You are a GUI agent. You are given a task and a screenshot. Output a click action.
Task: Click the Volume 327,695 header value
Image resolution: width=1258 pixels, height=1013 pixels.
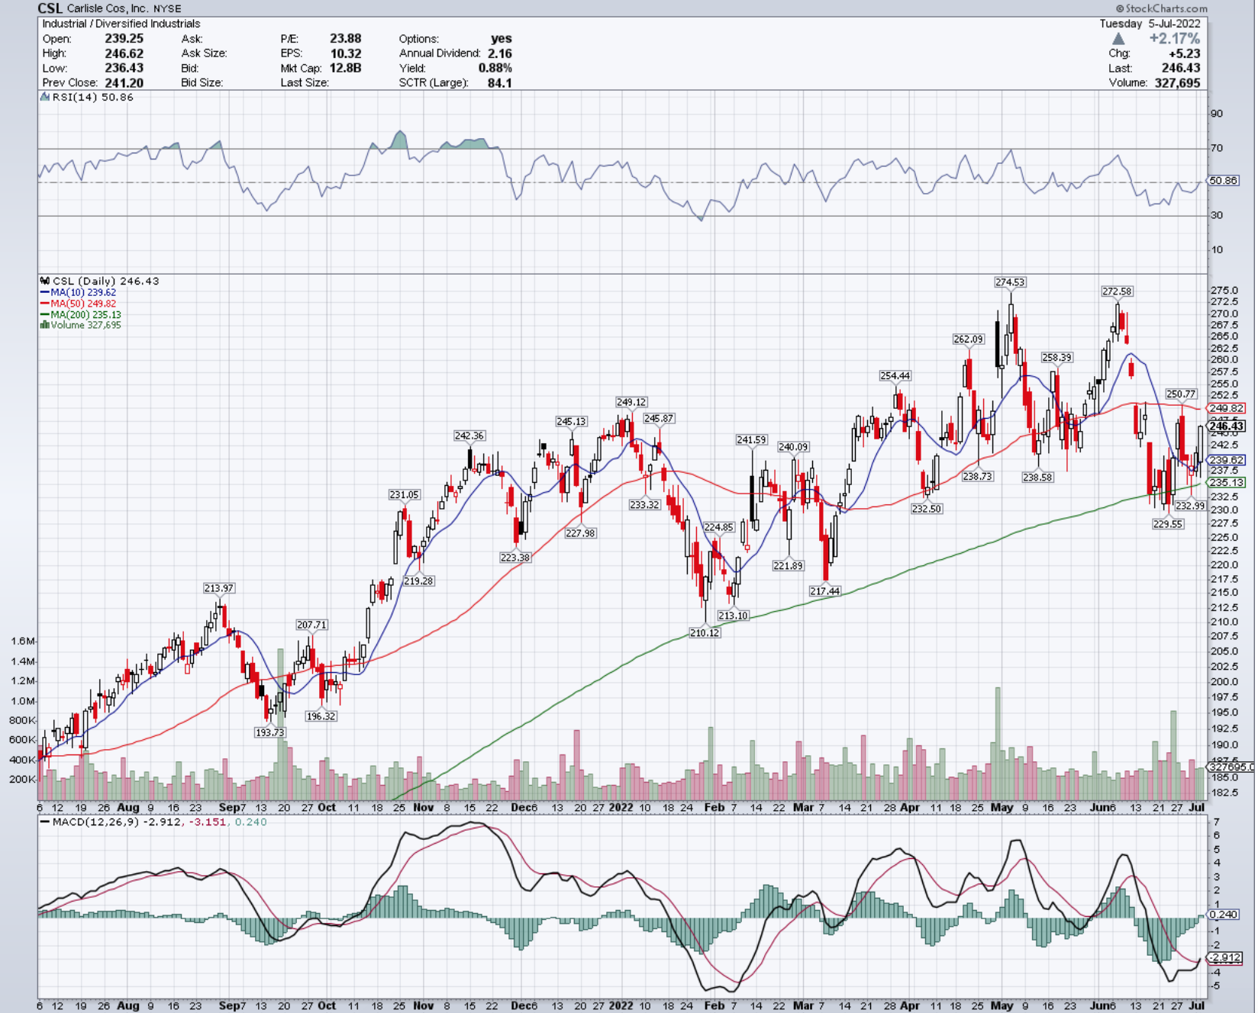(1177, 82)
